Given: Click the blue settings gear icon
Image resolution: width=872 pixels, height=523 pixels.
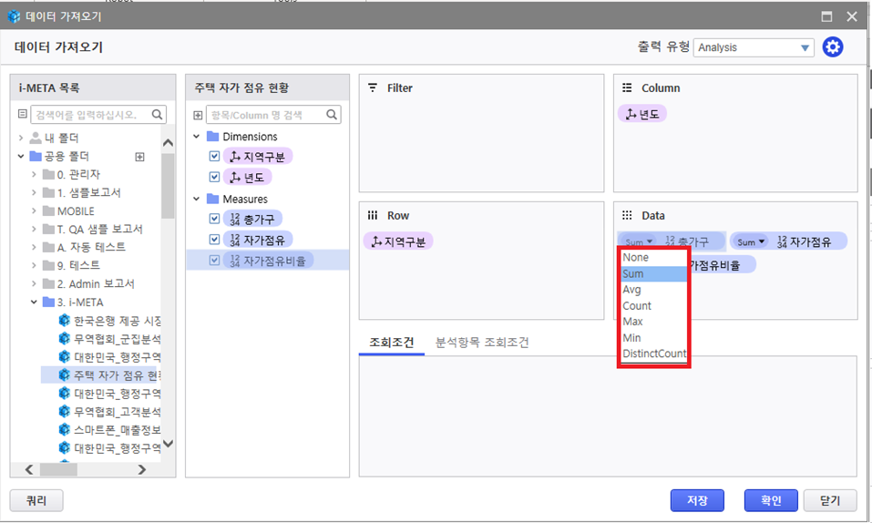Looking at the screenshot, I should (x=832, y=47).
